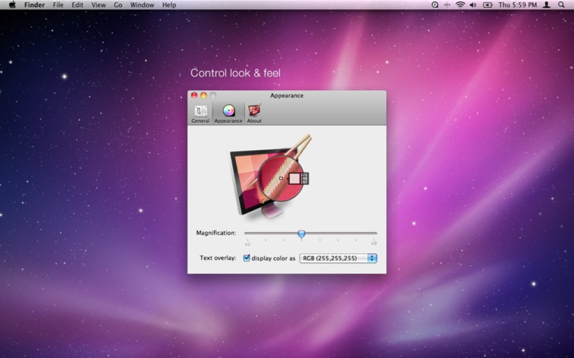Open the Finder menu

tap(35, 5)
